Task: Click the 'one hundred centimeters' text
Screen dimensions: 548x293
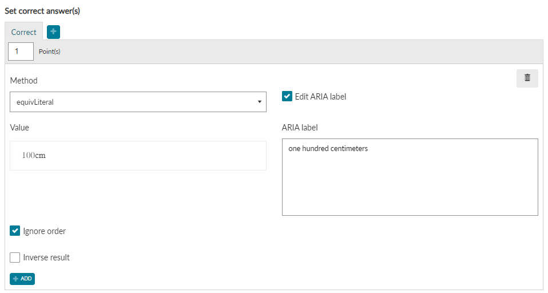Action: pos(328,149)
